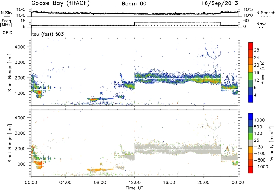
Task: Click the '-500' tick label on Velocity colorbar
Action: point(260,160)
